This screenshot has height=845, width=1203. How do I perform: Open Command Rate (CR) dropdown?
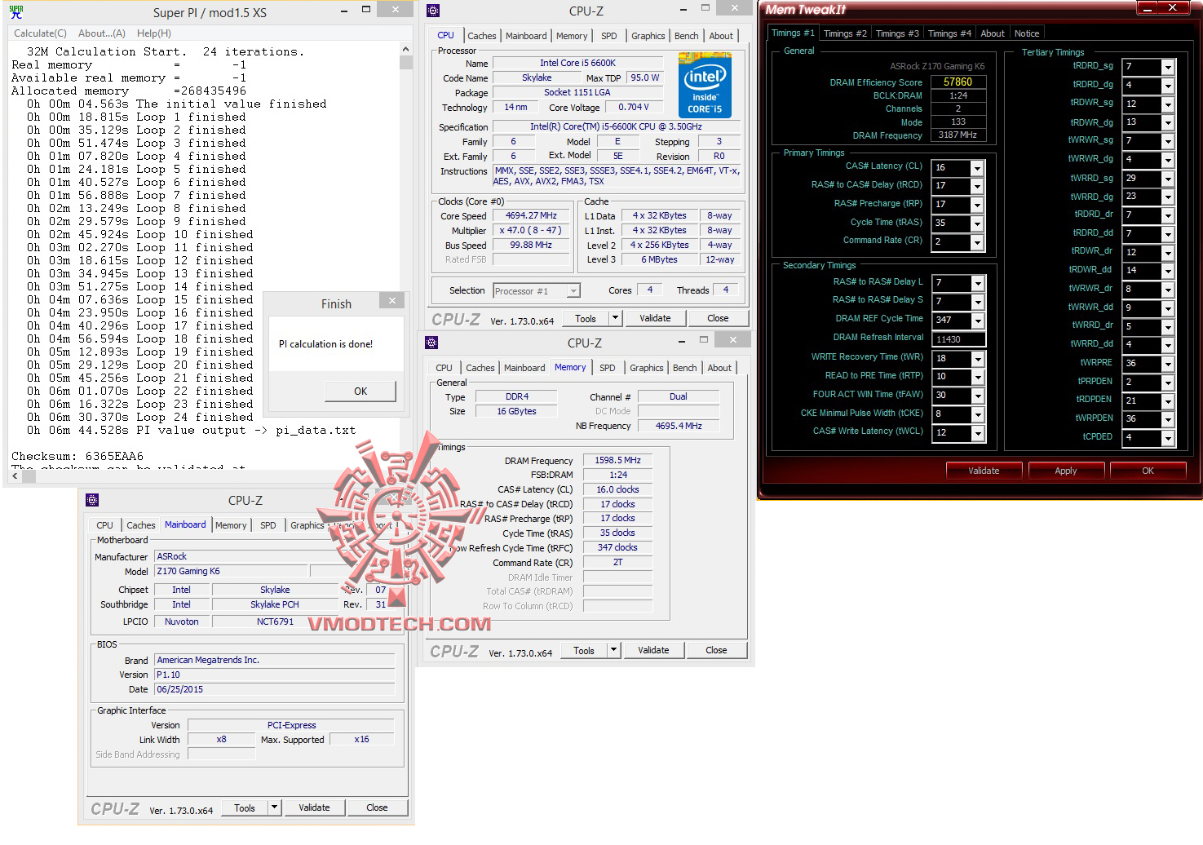pos(977,242)
